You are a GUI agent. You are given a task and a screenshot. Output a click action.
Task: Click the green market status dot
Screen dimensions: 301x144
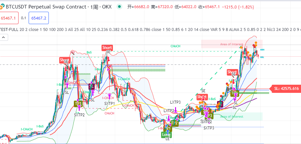pyautogui.click(x=120, y=7)
